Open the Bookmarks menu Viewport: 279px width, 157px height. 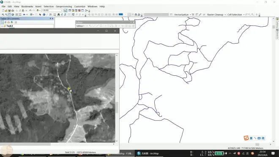27,6
